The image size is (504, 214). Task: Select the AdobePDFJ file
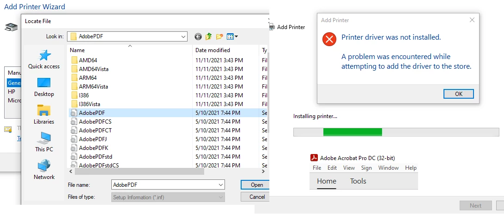[88, 139]
